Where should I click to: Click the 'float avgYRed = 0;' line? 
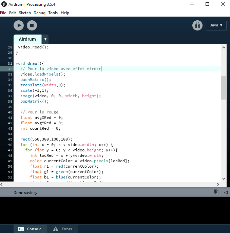click(42, 123)
